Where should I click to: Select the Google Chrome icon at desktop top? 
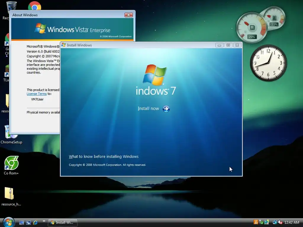point(35,6)
